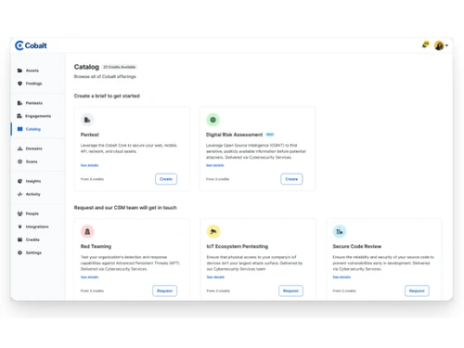The image size is (464, 348).
Task: Open the Assets menu item
Action: [32, 71]
